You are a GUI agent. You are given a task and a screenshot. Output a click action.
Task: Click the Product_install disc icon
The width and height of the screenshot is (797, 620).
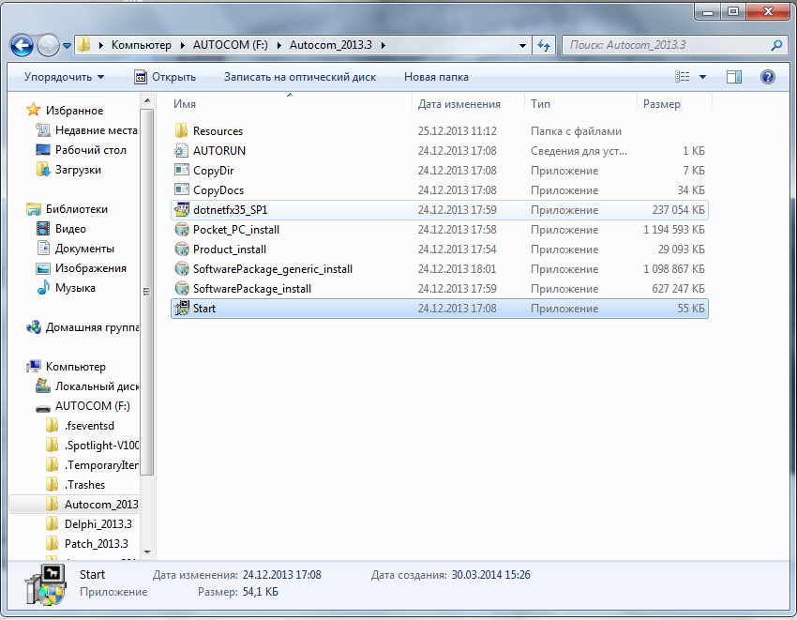point(182,250)
